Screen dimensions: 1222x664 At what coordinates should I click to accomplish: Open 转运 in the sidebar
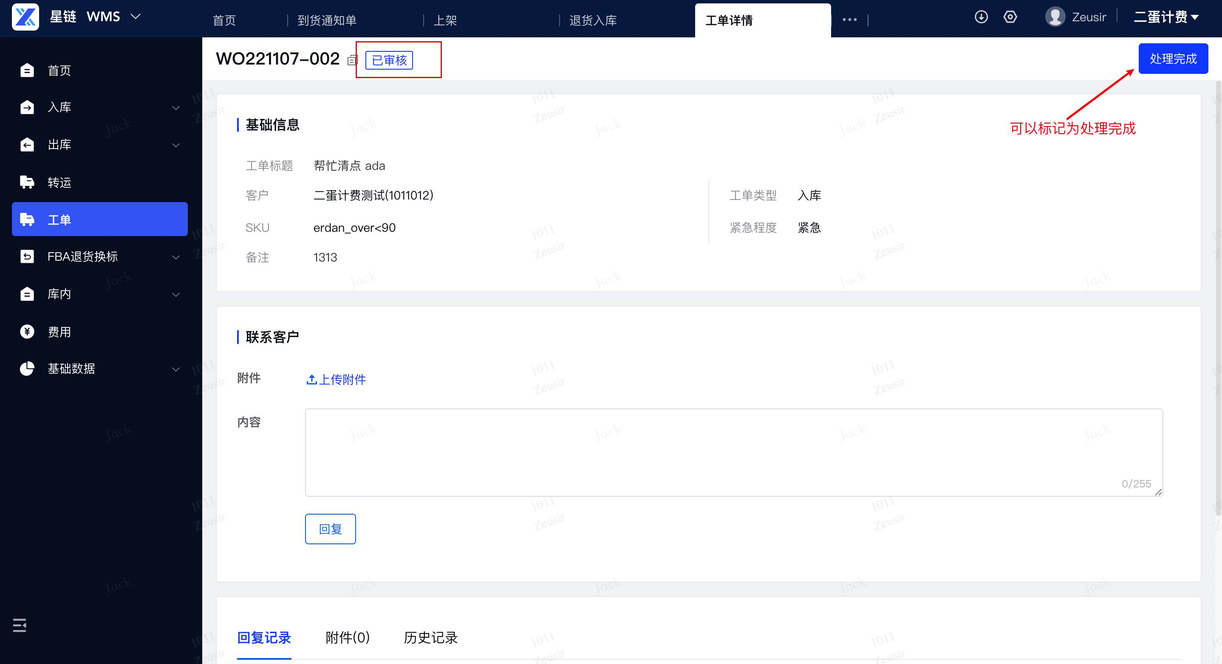[99, 182]
